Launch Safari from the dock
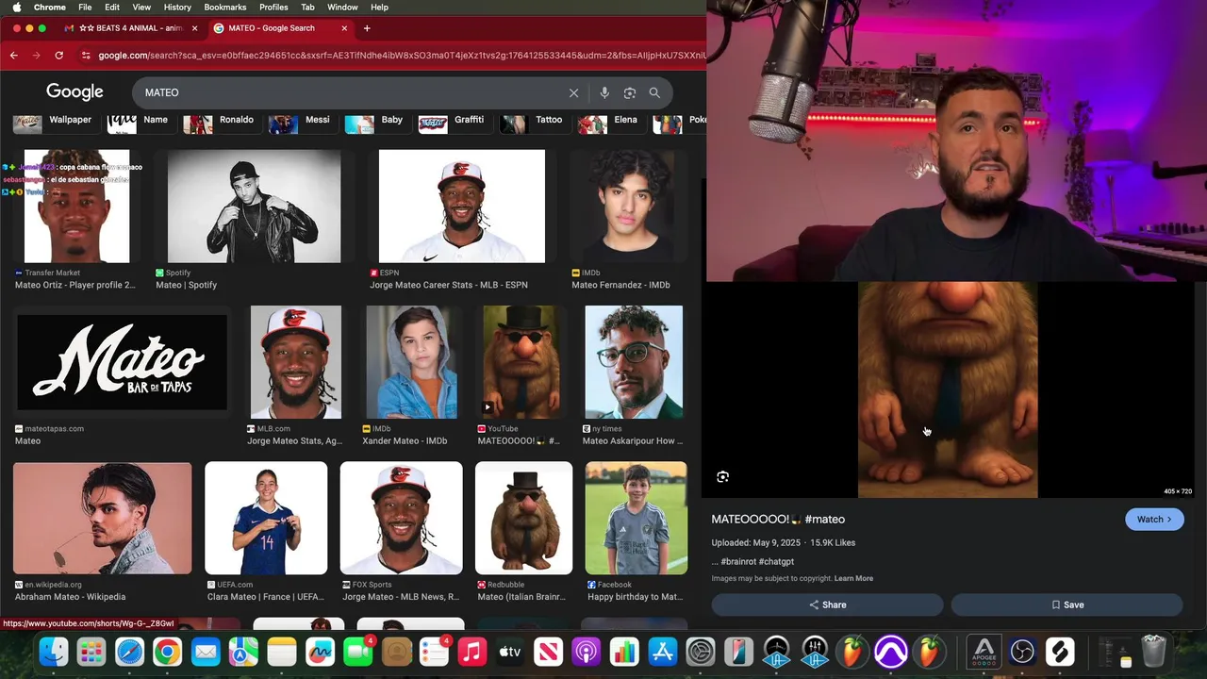 point(129,652)
